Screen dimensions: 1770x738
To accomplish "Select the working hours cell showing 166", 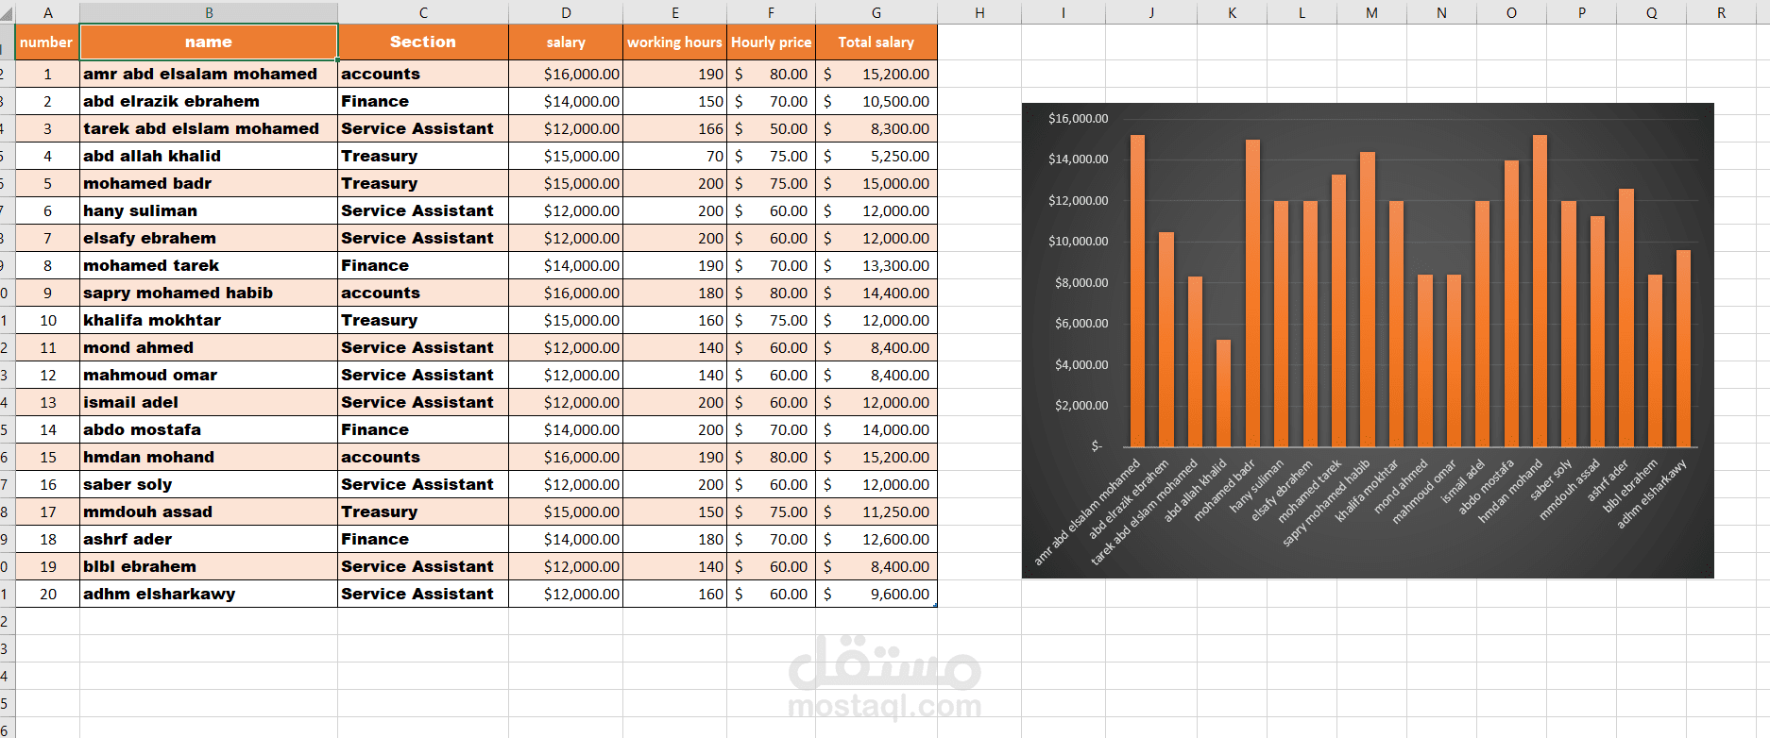I will [x=674, y=128].
